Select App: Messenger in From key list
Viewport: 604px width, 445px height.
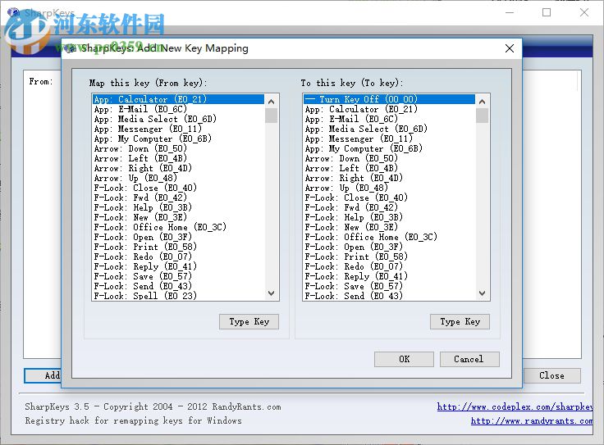pos(178,129)
